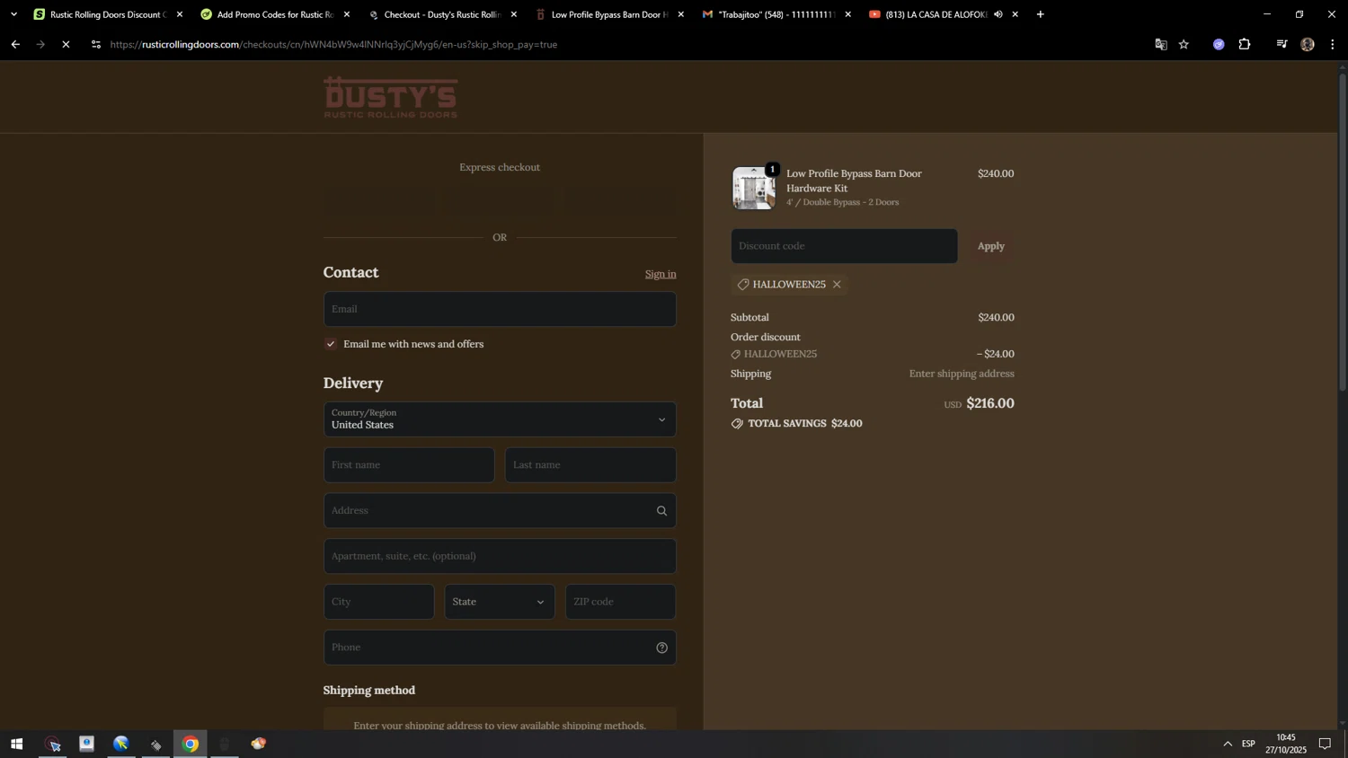Click the address search magnifier icon
The width and height of the screenshot is (1348, 758).
click(x=661, y=511)
